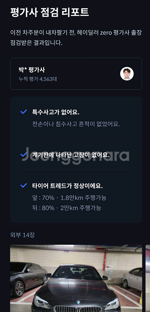The height and width of the screenshot is (312, 150).
Task: Open the 박* 평가사 evaluator card
Action: tap(76, 74)
